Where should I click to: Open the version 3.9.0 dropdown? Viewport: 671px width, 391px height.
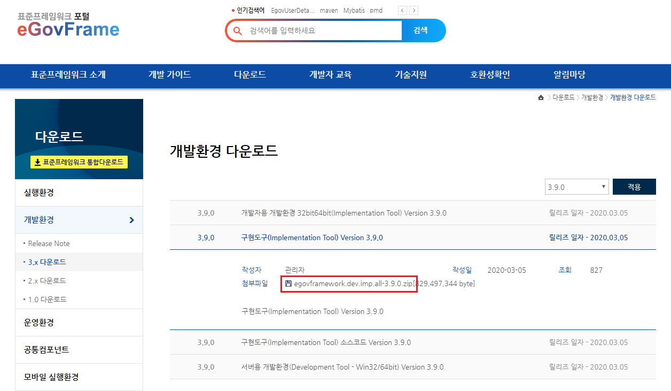click(576, 187)
